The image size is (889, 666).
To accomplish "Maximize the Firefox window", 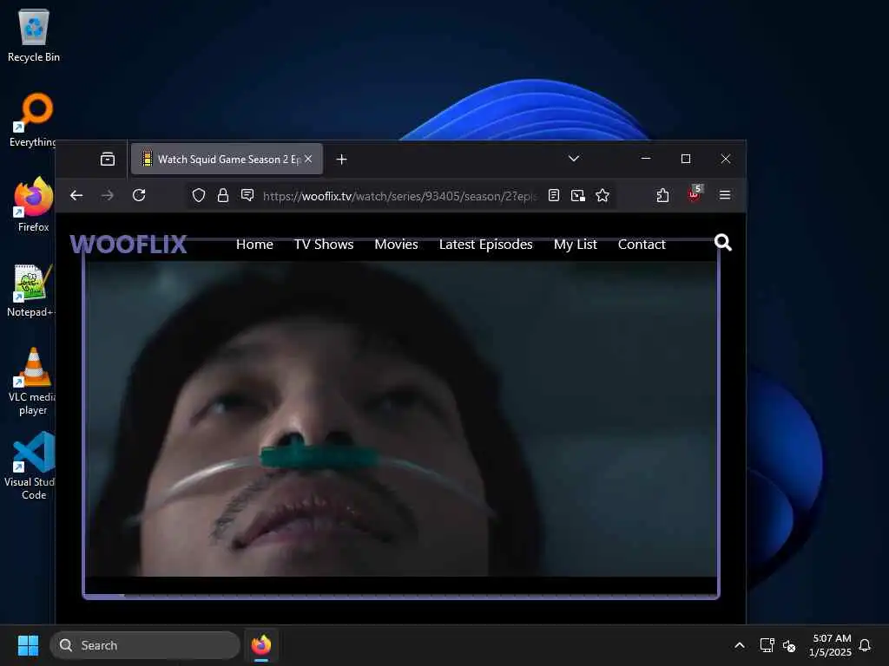I will (x=686, y=159).
